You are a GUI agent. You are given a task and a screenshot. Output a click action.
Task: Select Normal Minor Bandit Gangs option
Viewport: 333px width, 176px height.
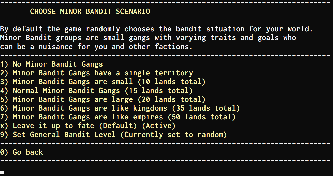tap(96, 91)
